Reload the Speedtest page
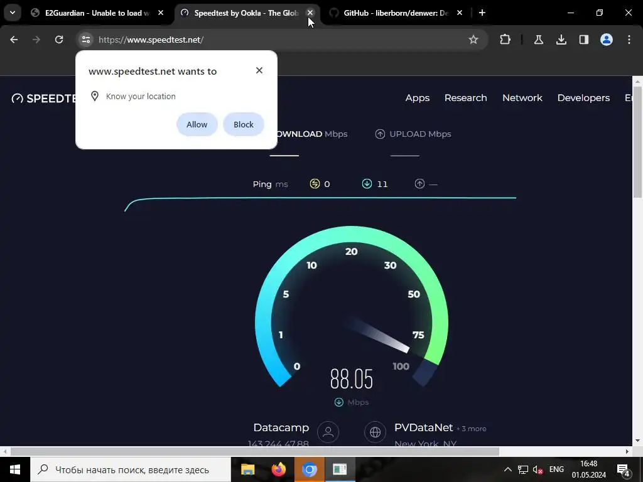This screenshot has width=643, height=482. [59, 40]
